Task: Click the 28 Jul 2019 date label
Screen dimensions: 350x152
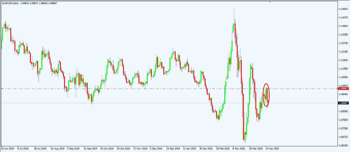Action: tap(40, 149)
